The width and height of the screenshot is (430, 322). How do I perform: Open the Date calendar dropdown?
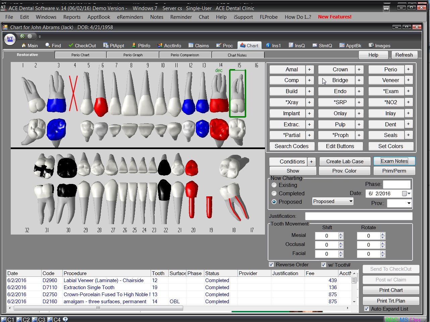click(x=407, y=193)
